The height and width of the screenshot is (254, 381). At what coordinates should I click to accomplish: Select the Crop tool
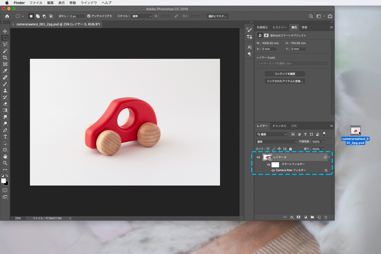(x=5, y=58)
